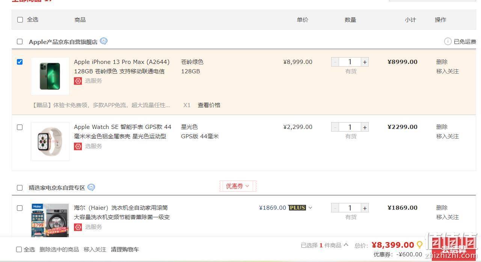Visit Apple产品京东自营旗舰店 store page

tap(63, 42)
